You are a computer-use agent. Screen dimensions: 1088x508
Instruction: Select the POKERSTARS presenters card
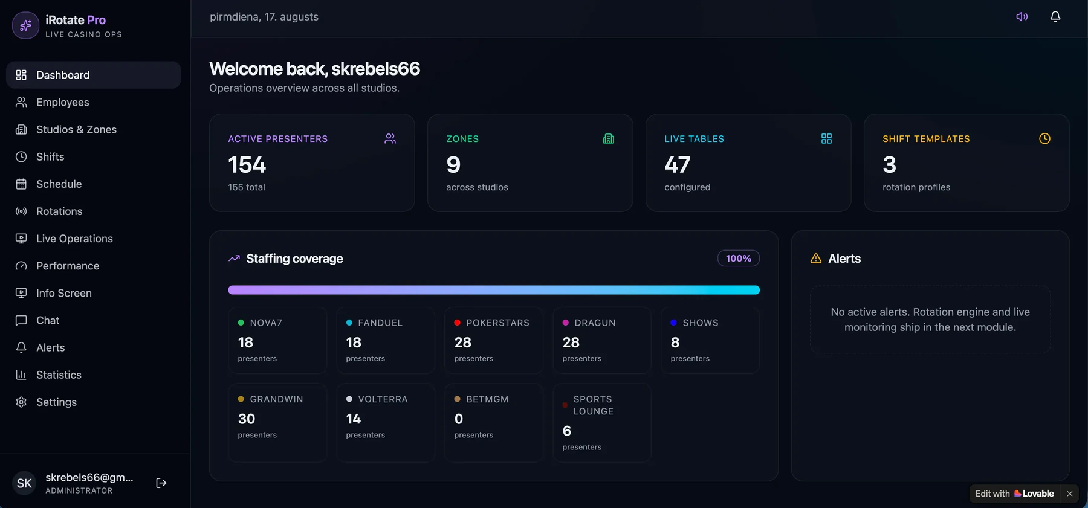pyautogui.click(x=494, y=340)
